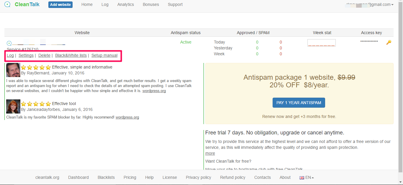Click the 'more' link under free trial
The width and height of the screenshot is (403, 185).
pyautogui.click(x=210, y=153)
